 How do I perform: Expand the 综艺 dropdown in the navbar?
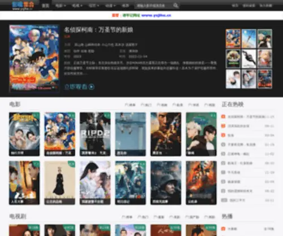94,6
